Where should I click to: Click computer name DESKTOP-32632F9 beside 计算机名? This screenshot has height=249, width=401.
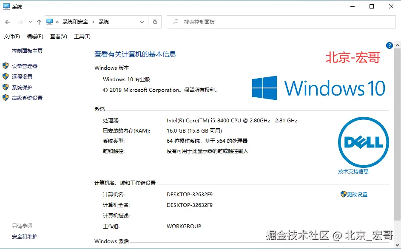(190, 195)
